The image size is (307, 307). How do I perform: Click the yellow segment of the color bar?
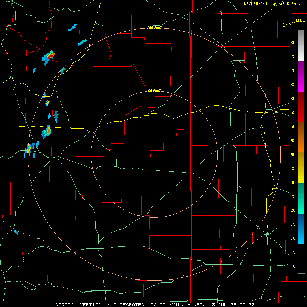pyautogui.click(x=301, y=168)
